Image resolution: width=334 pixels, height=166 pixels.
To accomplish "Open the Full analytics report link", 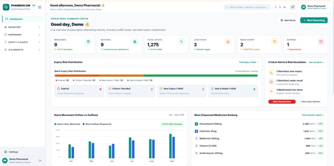I will tap(313, 115).
